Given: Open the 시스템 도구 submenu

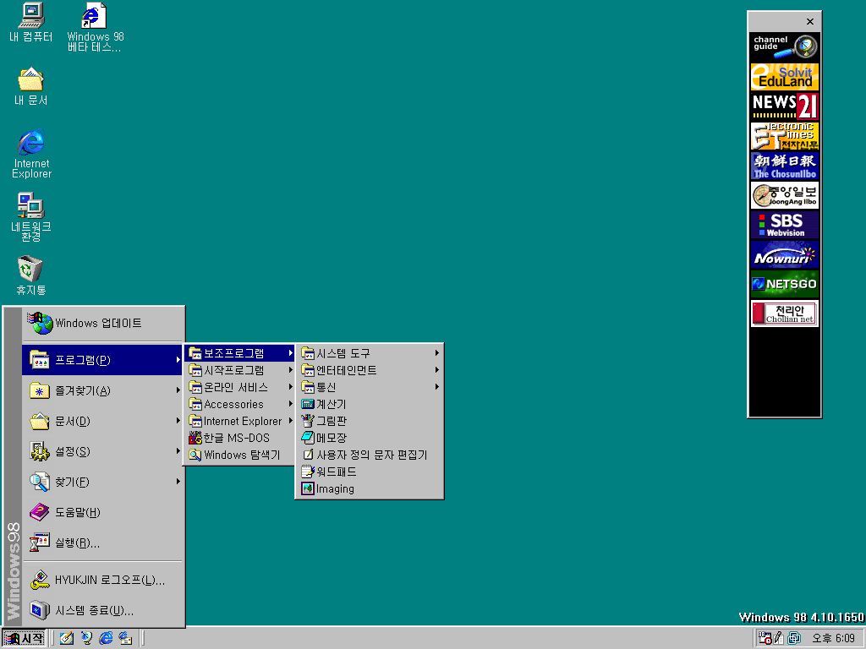Looking at the screenshot, I should [370, 353].
